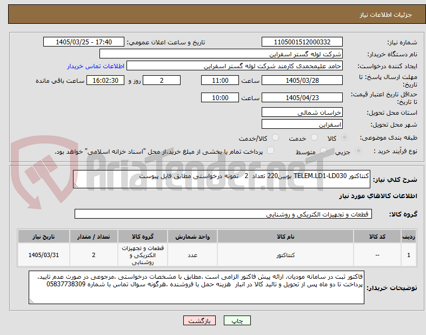Click the اطلاعات کالاهای مورد نیاز section heading

378,196
